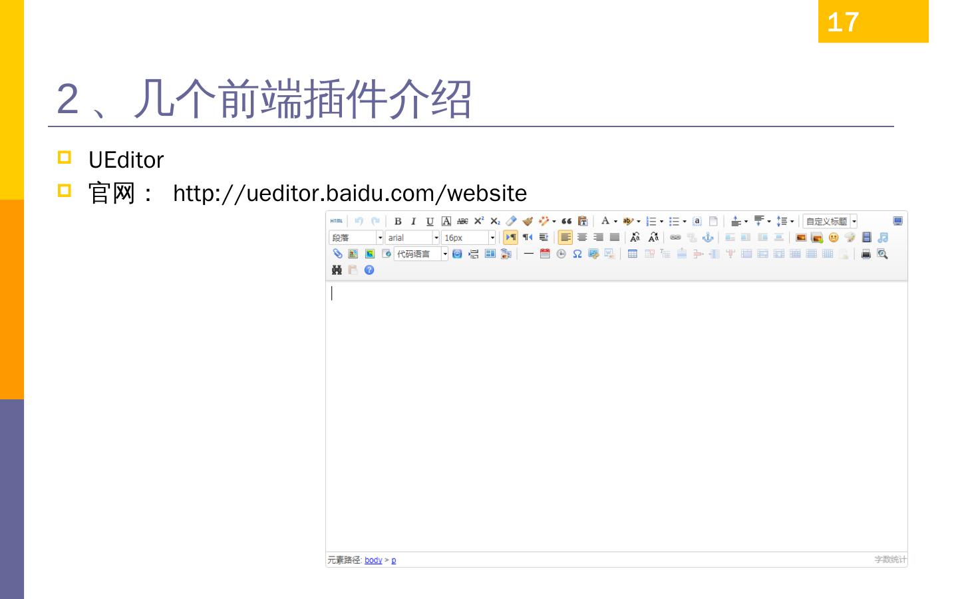This screenshot has width=958, height=599.
Task: Insert music with the note icon
Action: pyautogui.click(x=882, y=238)
